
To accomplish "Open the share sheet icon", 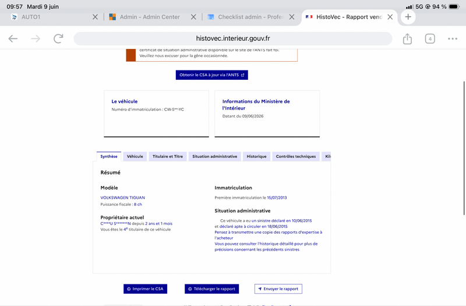I will point(407,38).
